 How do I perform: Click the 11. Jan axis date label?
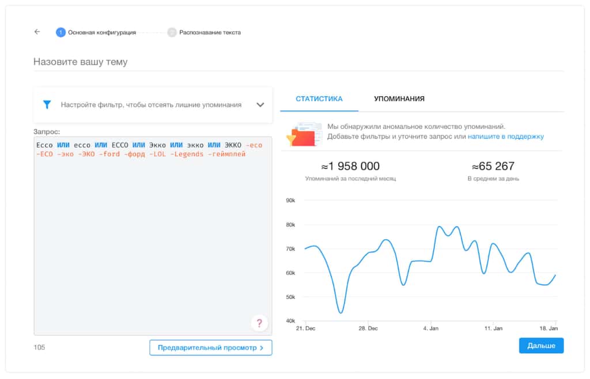pos(493,328)
